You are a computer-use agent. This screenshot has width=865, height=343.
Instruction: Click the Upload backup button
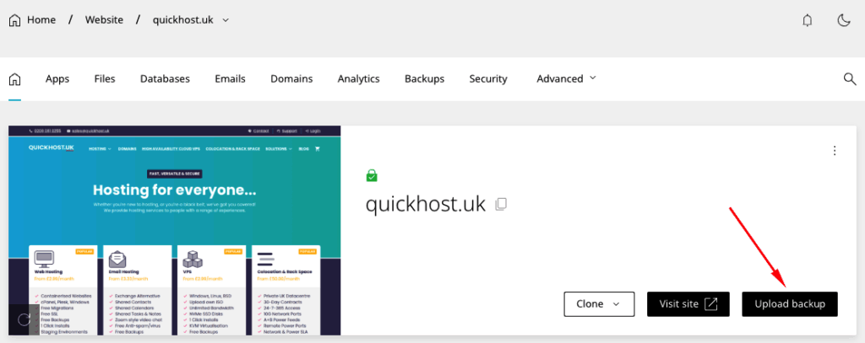tap(790, 304)
